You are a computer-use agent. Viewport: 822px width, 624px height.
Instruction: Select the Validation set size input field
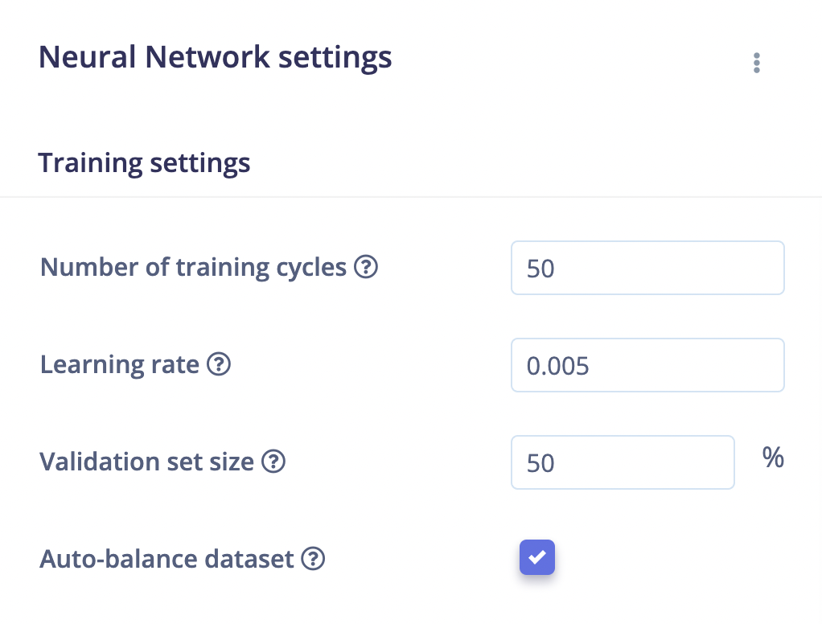[x=623, y=462]
